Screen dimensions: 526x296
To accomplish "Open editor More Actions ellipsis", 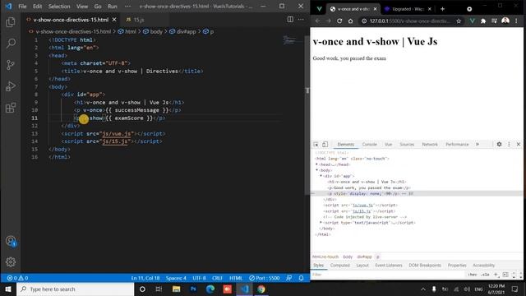I will (x=301, y=20).
